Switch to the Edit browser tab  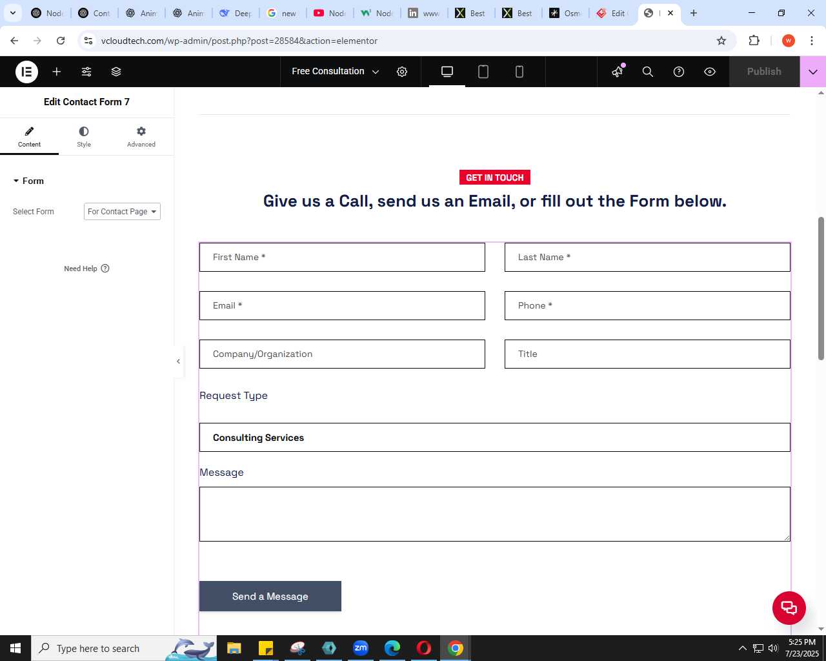[612, 13]
